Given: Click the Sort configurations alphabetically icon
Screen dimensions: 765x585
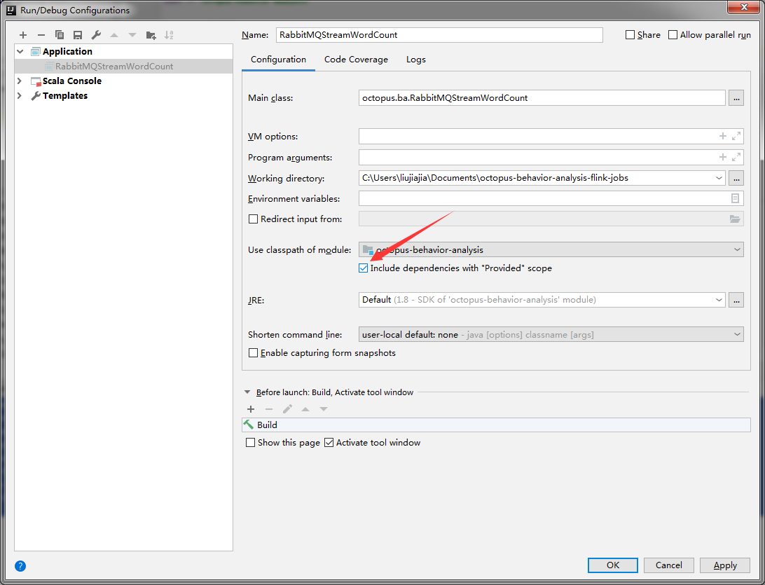Looking at the screenshot, I should tap(169, 35).
